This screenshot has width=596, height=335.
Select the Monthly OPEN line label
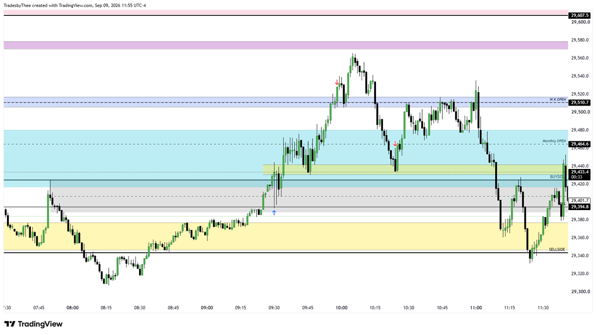[554, 141]
